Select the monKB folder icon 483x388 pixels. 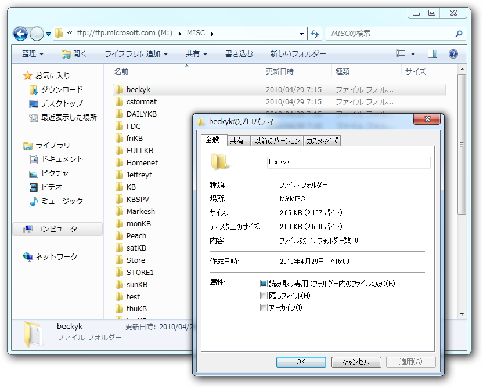[x=119, y=223]
